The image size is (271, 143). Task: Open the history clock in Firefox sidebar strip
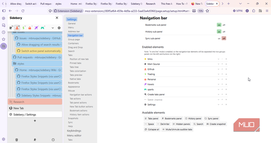[x=4, y=32]
